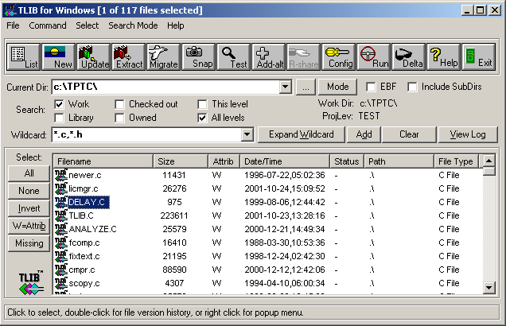
Task: Check the Checked out option
Action: pos(119,104)
